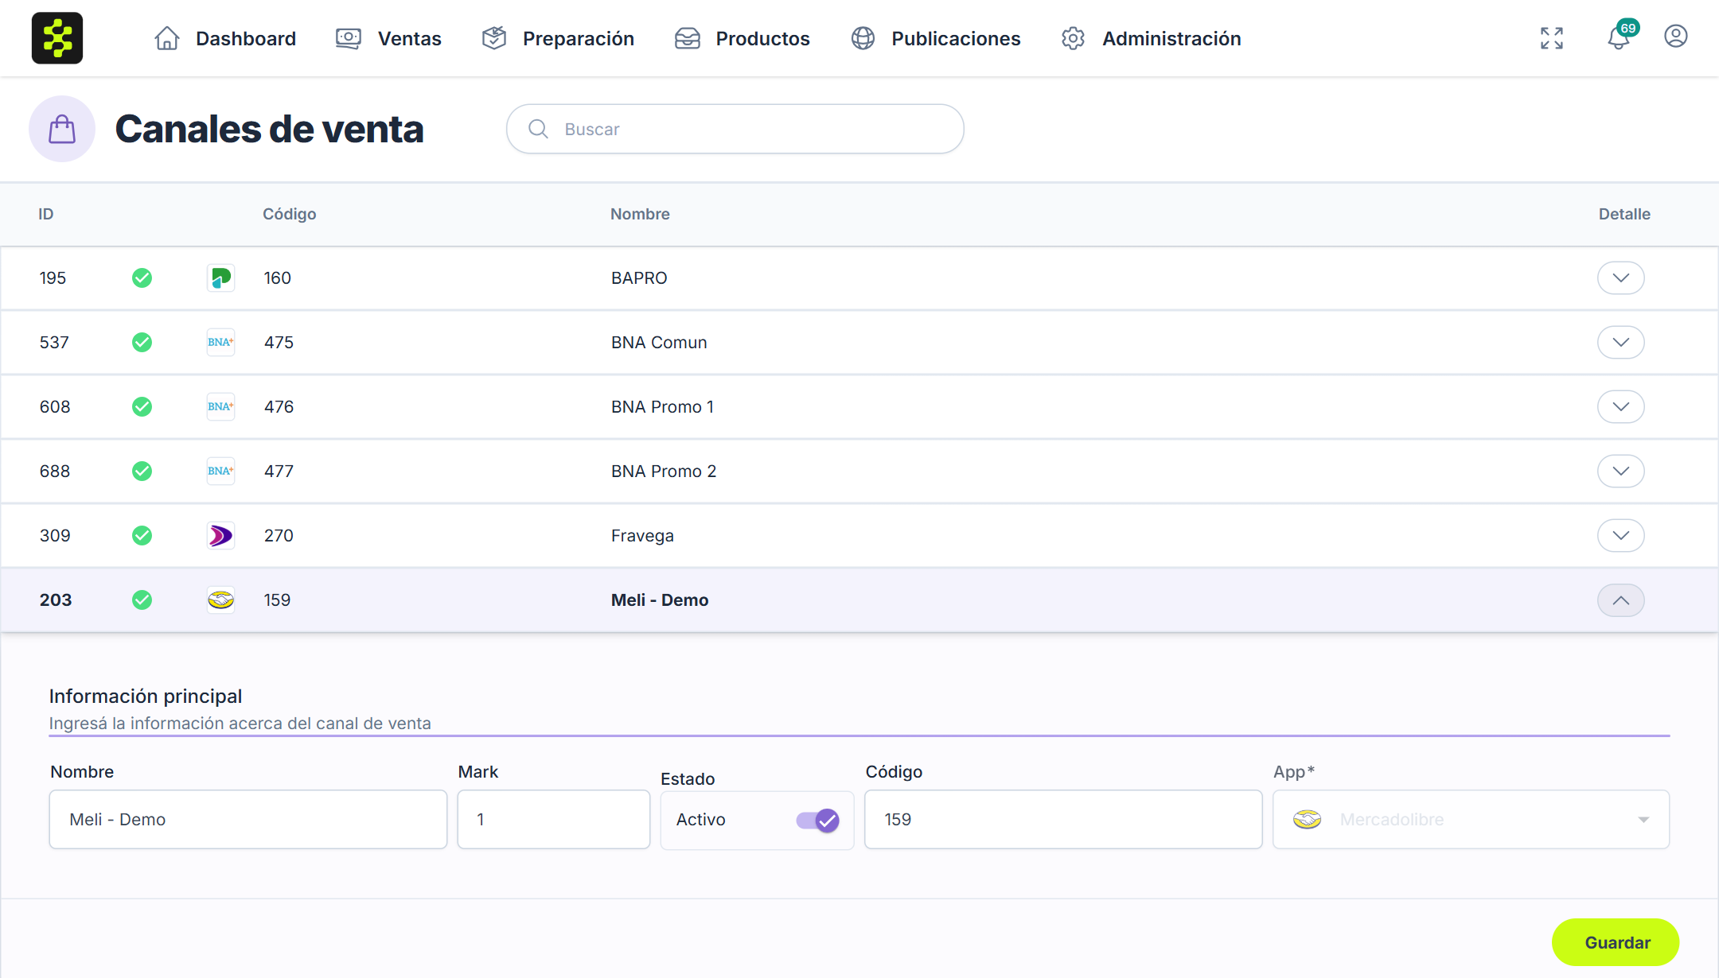The image size is (1719, 978).
Task: Click the Nombre column header
Action: click(x=640, y=214)
